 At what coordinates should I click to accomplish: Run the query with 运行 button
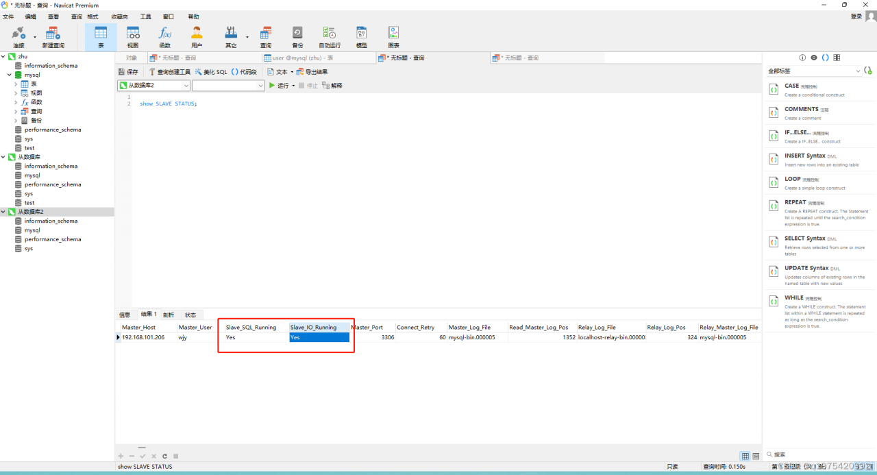[279, 86]
